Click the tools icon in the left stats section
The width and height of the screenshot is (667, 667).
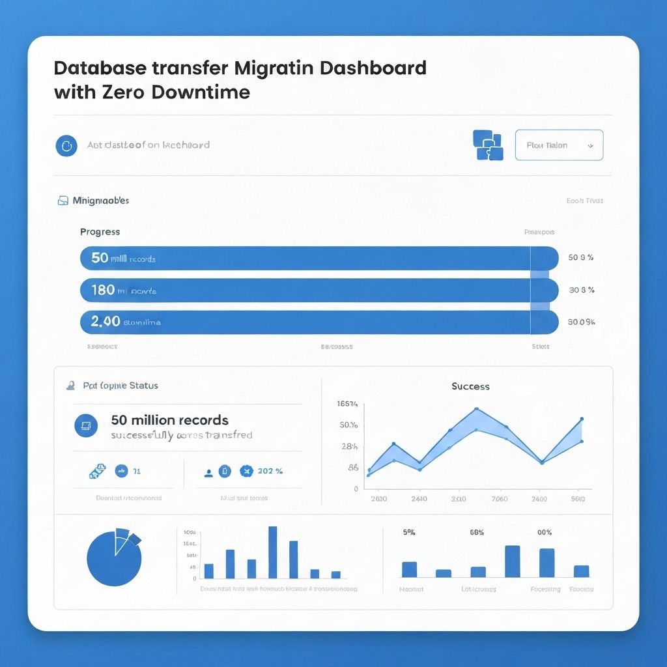point(98,471)
